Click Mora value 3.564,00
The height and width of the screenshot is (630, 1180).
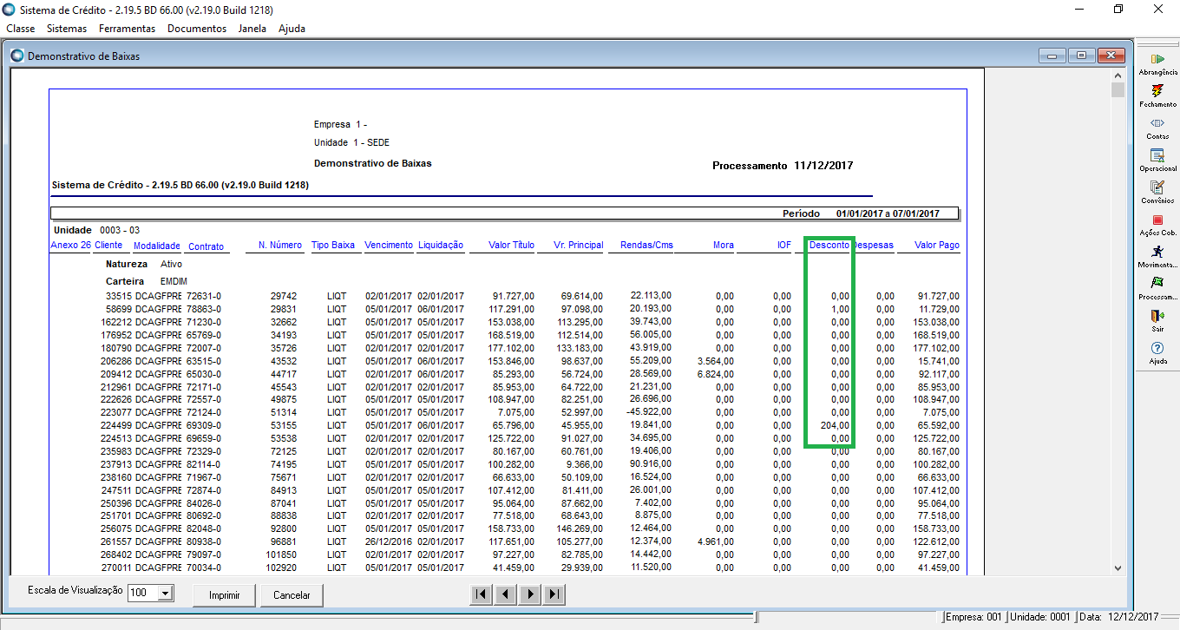[x=716, y=361]
